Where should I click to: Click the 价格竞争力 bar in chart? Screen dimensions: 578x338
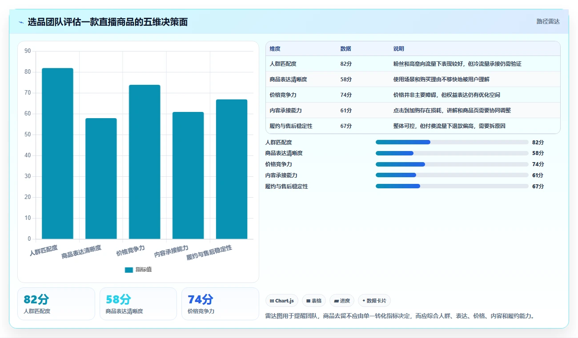(144, 162)
